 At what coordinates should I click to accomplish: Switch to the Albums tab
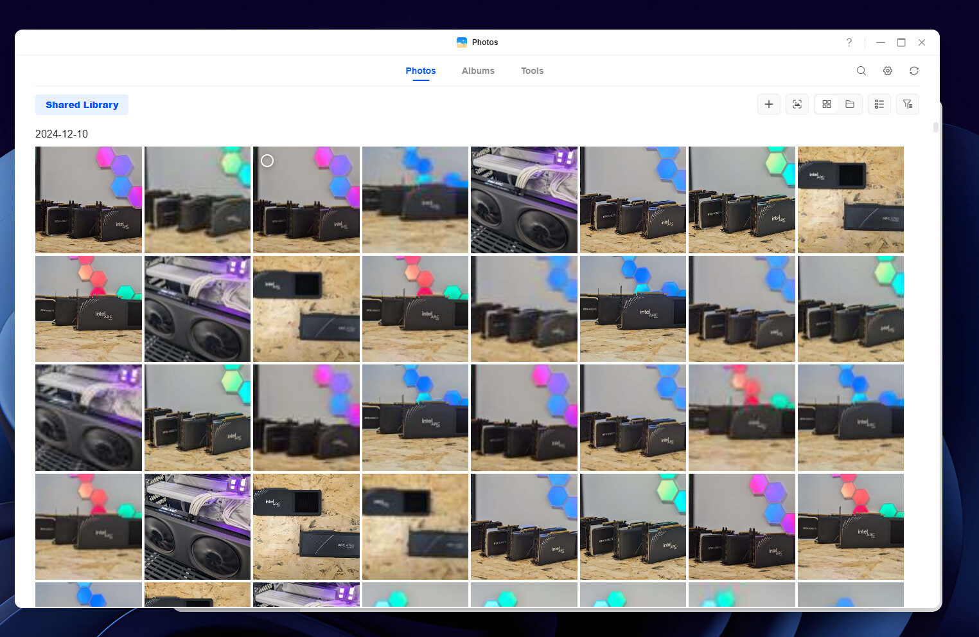478,71
